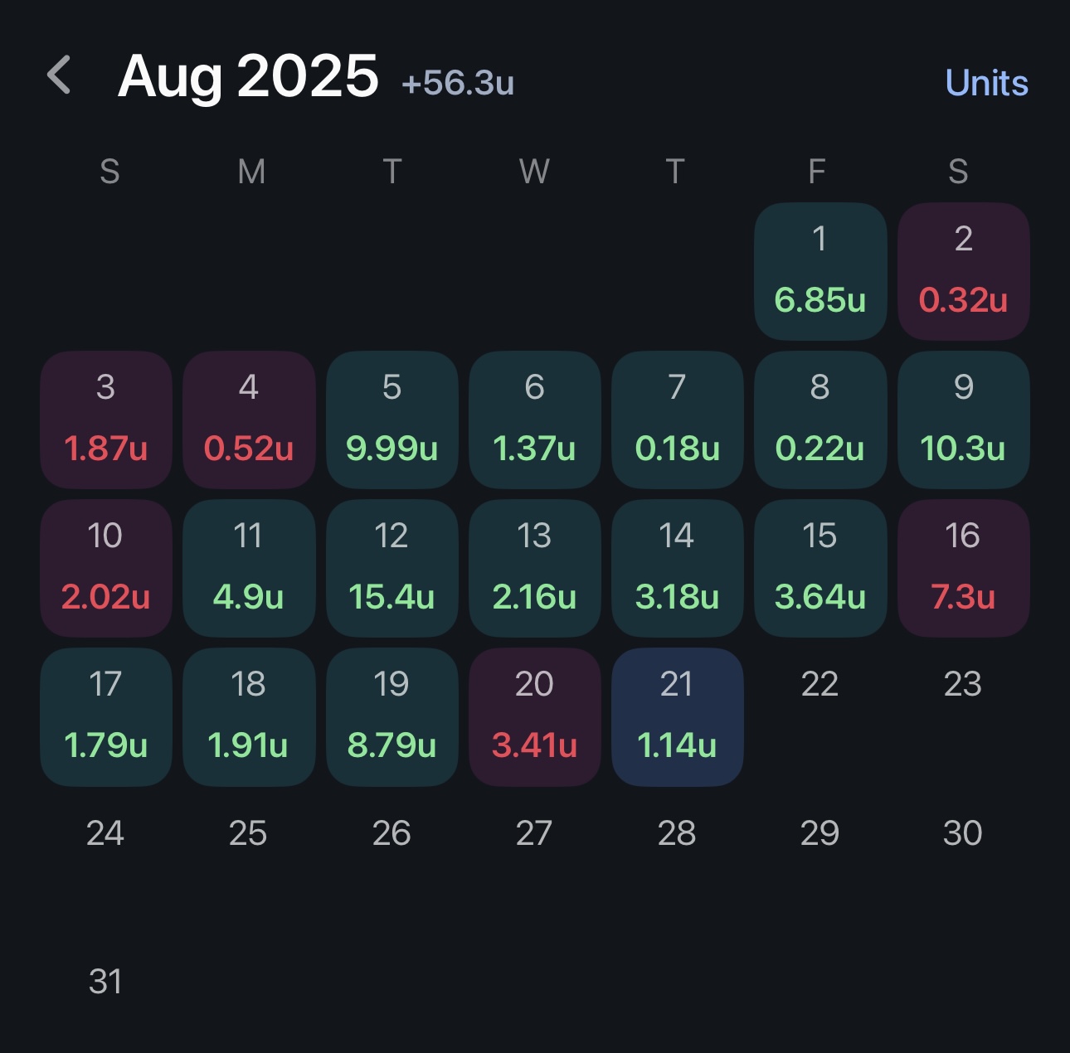Select August 1 with 6.85u profit
1070x1053 pixels.
[x=820, y=271]
